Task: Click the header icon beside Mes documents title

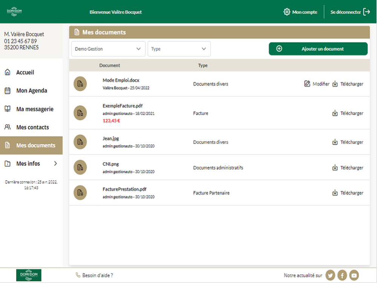Action: tap(77, 32)
